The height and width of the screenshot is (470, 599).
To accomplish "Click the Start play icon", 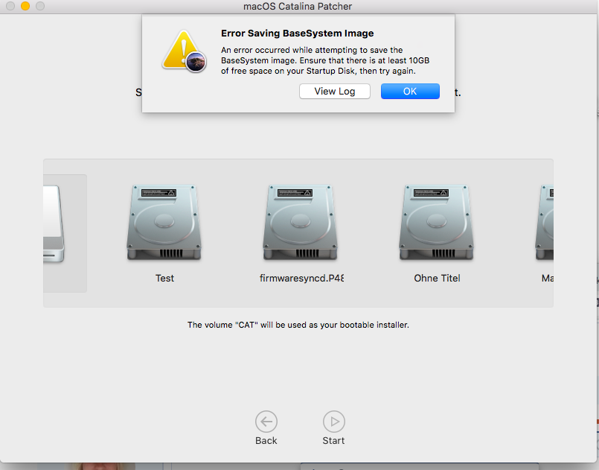I will click(334, 422).
